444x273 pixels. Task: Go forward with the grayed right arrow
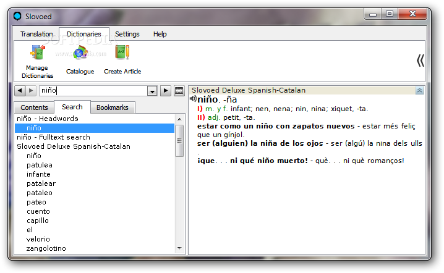point(31,91)
